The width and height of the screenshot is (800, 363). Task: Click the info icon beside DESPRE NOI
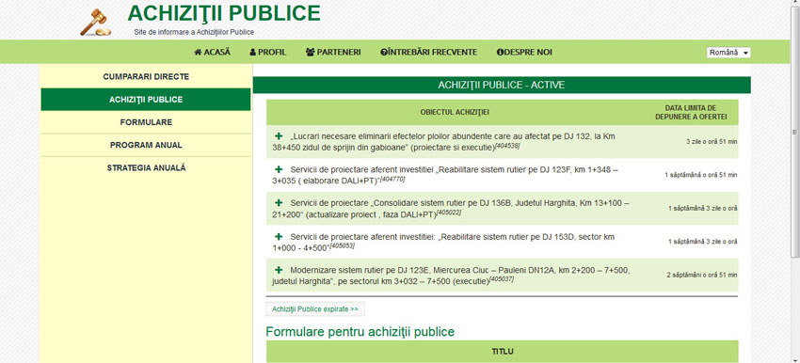(500, 52)
